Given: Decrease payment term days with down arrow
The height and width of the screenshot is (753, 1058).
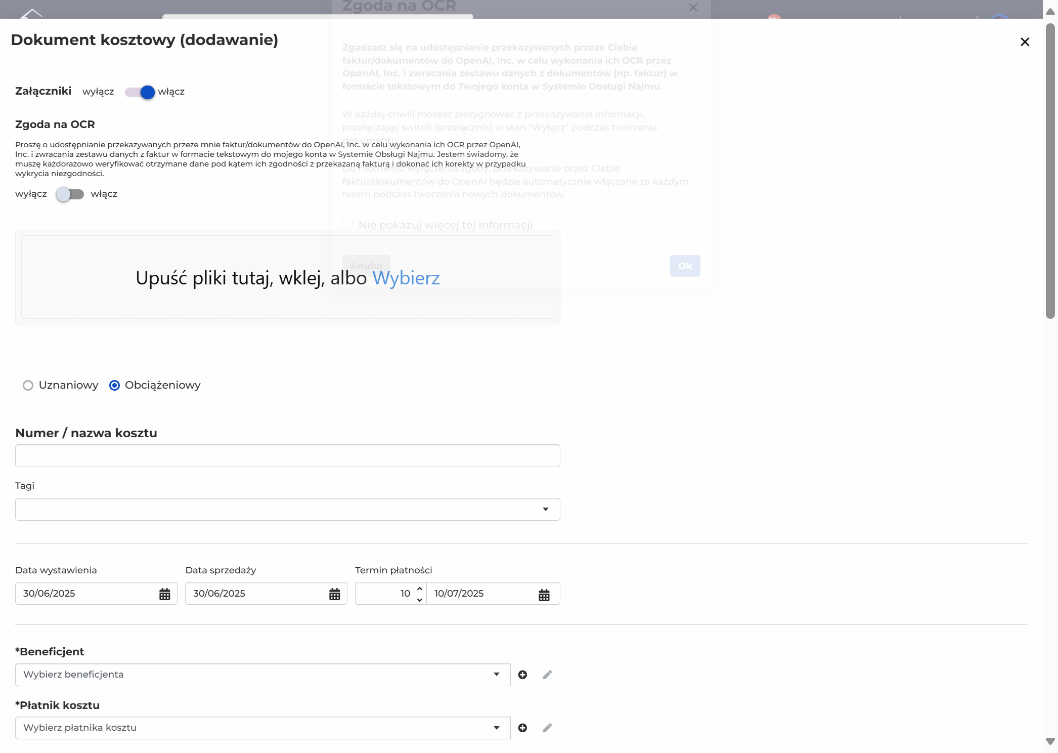Looking at the screenshot, I should [420, 600].
